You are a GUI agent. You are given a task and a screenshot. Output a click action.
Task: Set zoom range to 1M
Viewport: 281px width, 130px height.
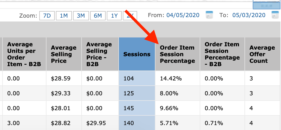click(64, 16)
